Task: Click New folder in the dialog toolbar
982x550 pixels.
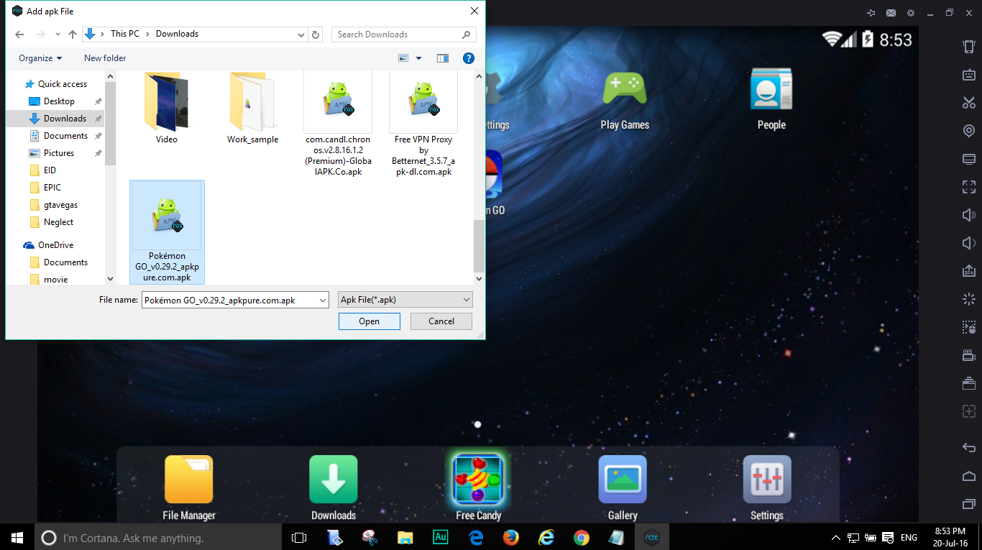Action: tap(105, 58)
